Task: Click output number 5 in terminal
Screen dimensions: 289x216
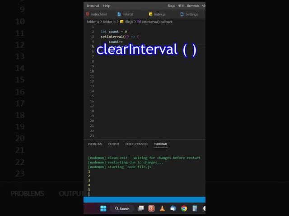Action: point(89,189)
